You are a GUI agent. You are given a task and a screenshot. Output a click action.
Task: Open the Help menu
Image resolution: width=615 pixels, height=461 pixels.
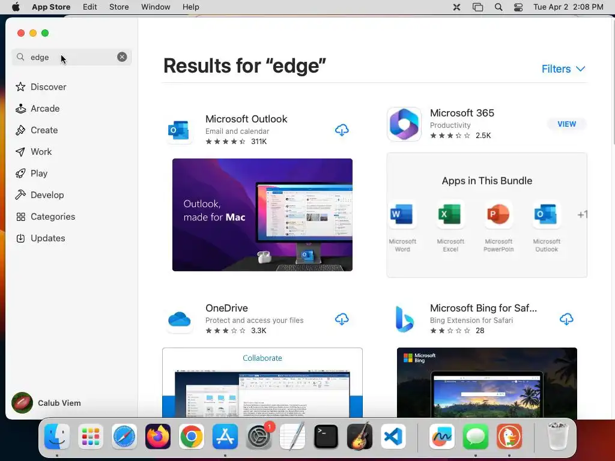(190, 7)
